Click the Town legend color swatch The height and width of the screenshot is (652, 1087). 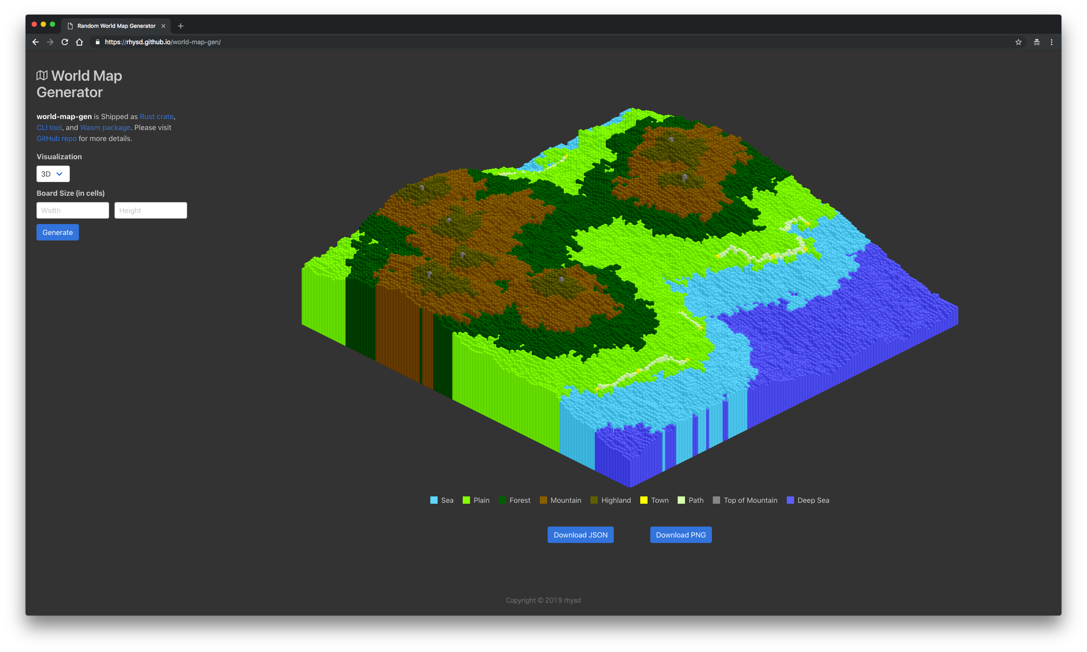[x=644, y=500]
